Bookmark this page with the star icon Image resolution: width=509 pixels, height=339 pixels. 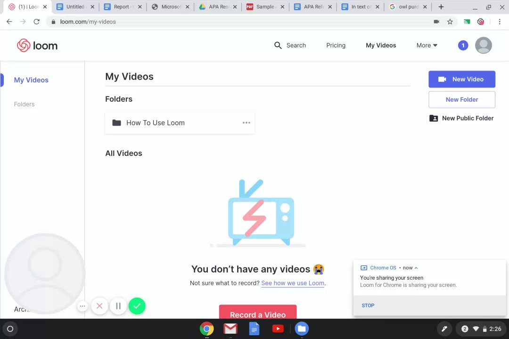450,22
